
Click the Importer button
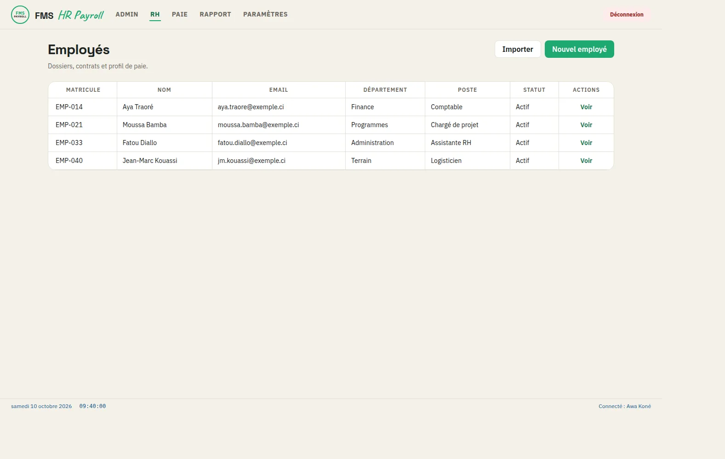pyautogui.click(x=518, y=49)
